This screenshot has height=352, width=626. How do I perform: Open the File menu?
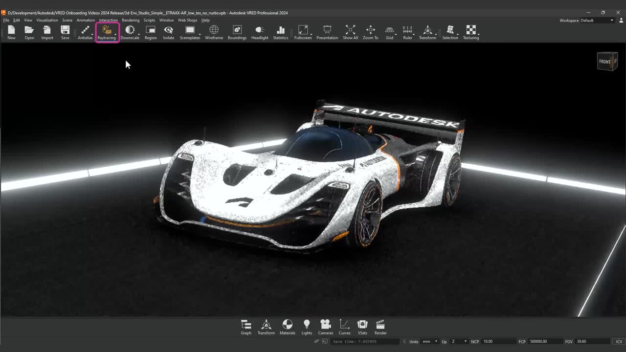coord(6,21)
